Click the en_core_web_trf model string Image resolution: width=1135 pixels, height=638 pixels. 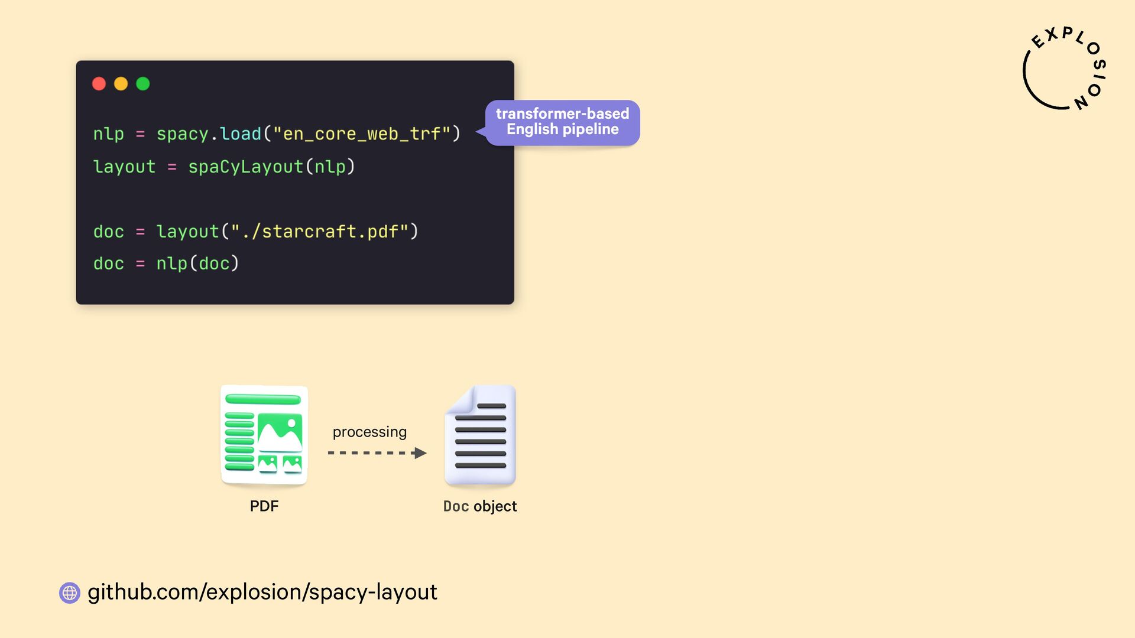[x=362, y=134]
